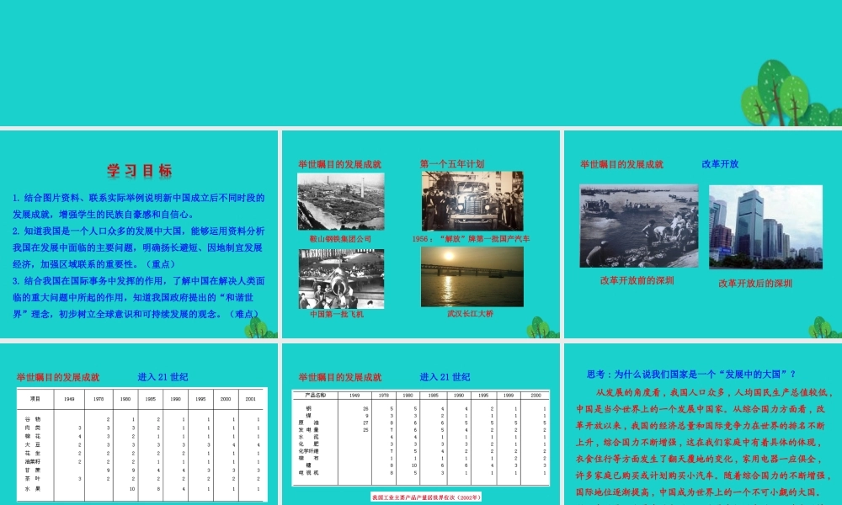Screen dimensions: 842x505
Task: Click 举世瞩目的发展成就 title on the 改革开放 slide
Action: (x=622, y=164)
